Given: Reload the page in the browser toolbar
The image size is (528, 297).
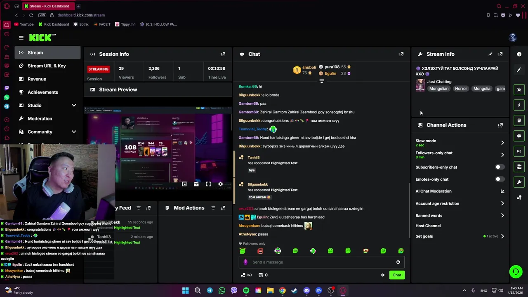Looking at the screenshot, I should [31, 15].
